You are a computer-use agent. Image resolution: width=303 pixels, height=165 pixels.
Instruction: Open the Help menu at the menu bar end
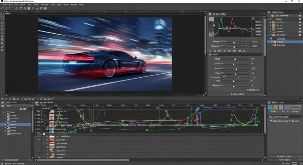coord(81,5)
